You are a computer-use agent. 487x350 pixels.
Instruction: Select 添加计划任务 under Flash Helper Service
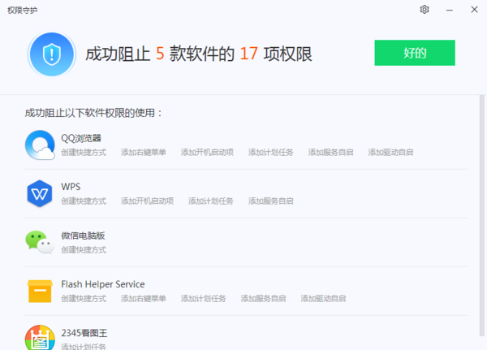[204, 299]
